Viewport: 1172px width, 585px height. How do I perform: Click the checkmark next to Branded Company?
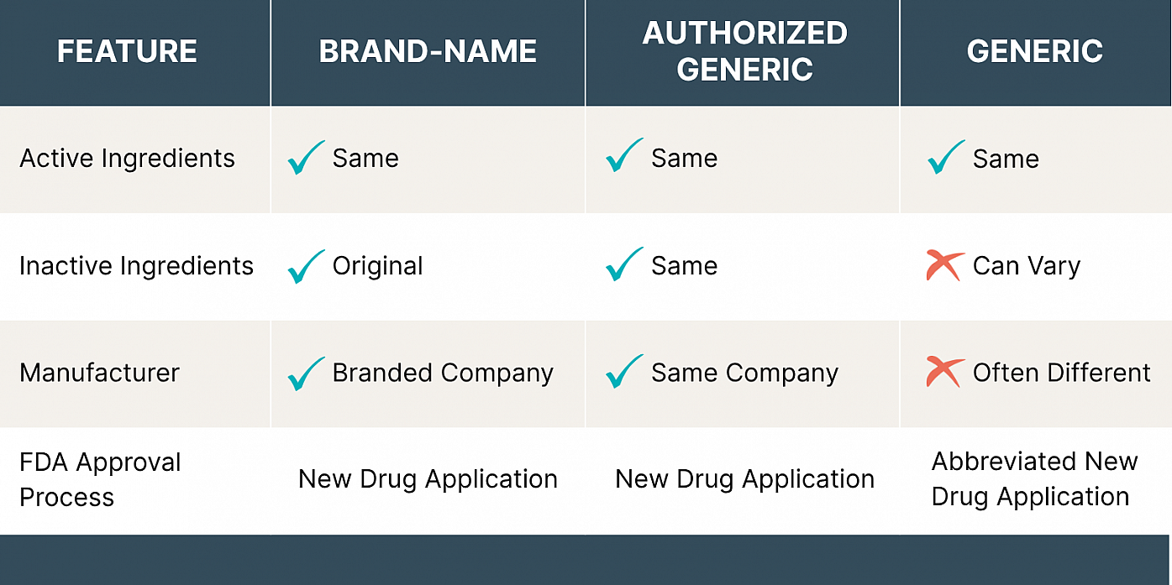[305, 373]
